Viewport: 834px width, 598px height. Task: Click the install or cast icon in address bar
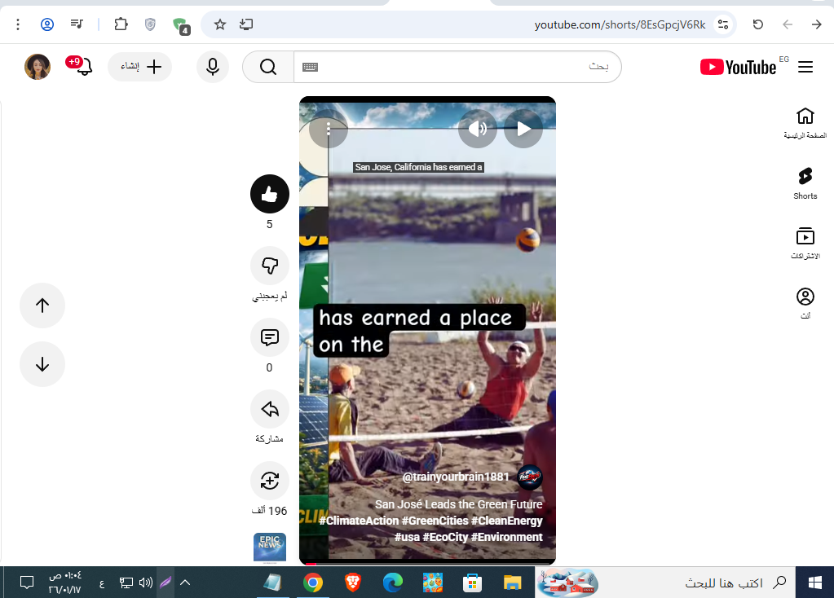click(x=246, y=24)
